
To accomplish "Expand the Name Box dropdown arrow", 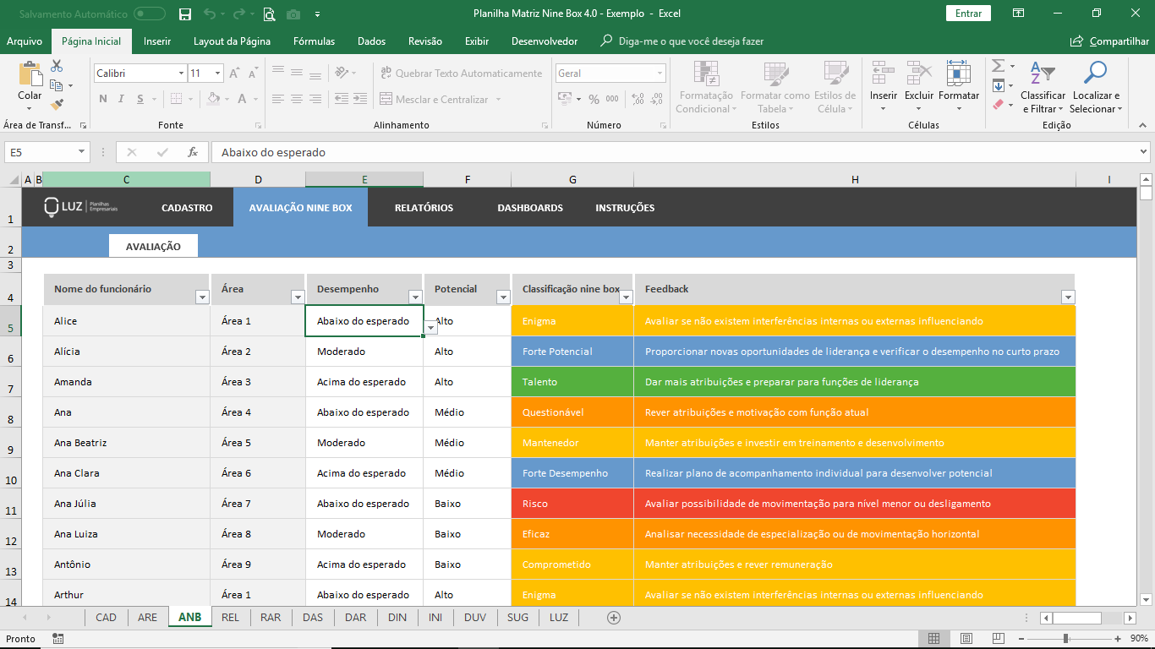I will pyautogui.click(x=82, y=152).
